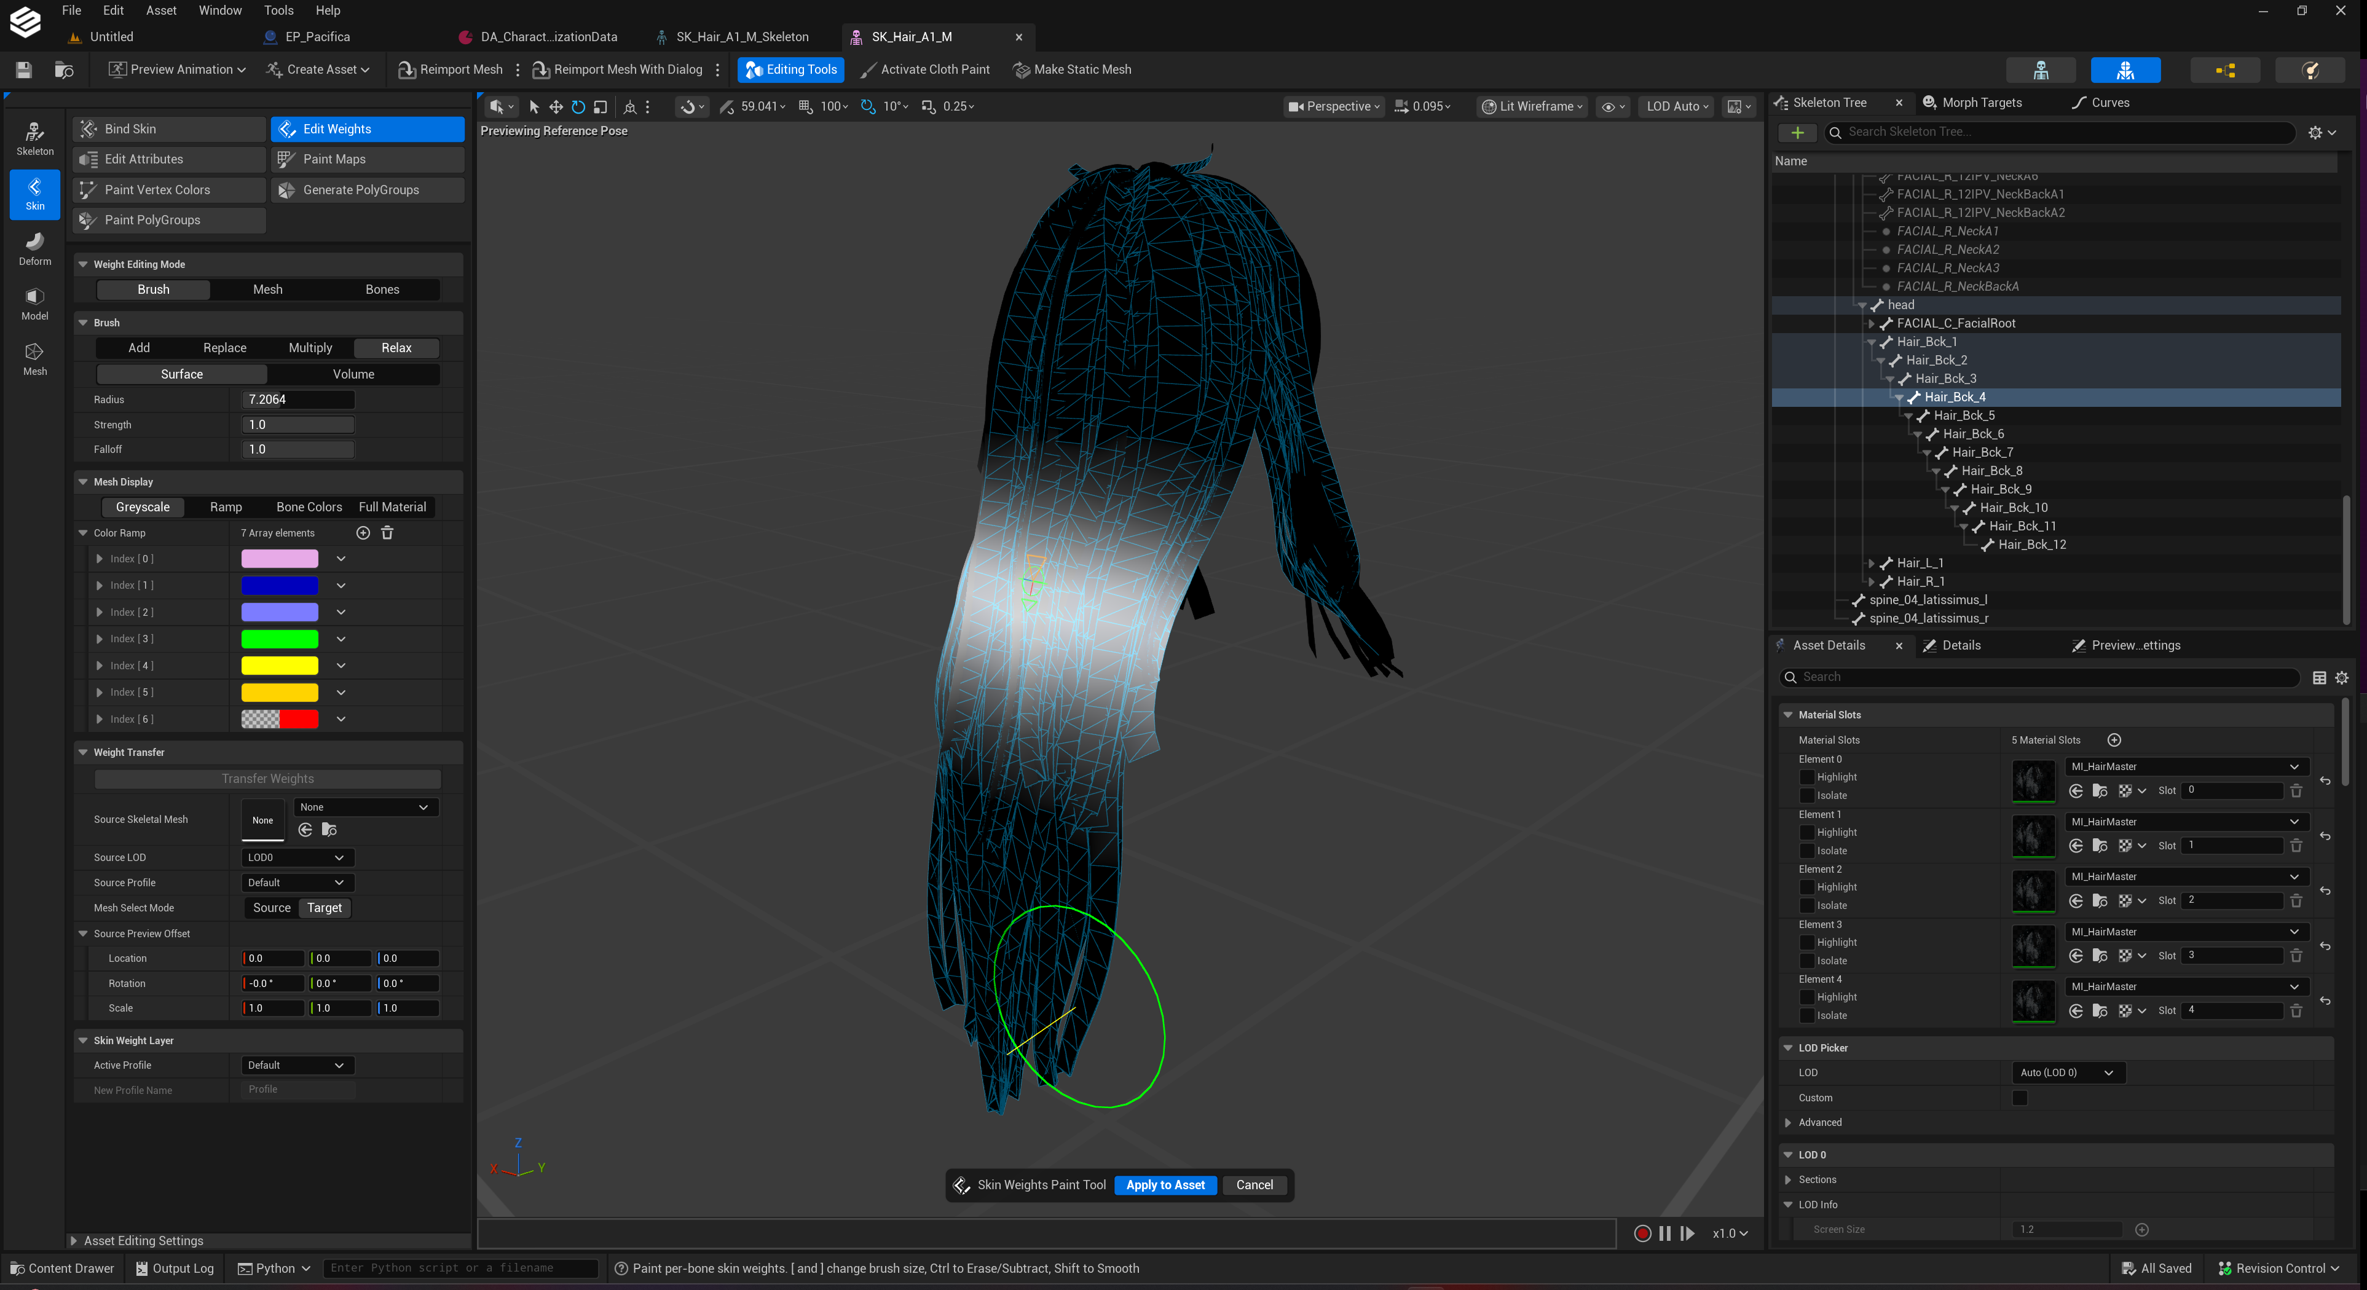
Task: Open the Lit Wireframe view mode dropdown
Action: 1533,106
